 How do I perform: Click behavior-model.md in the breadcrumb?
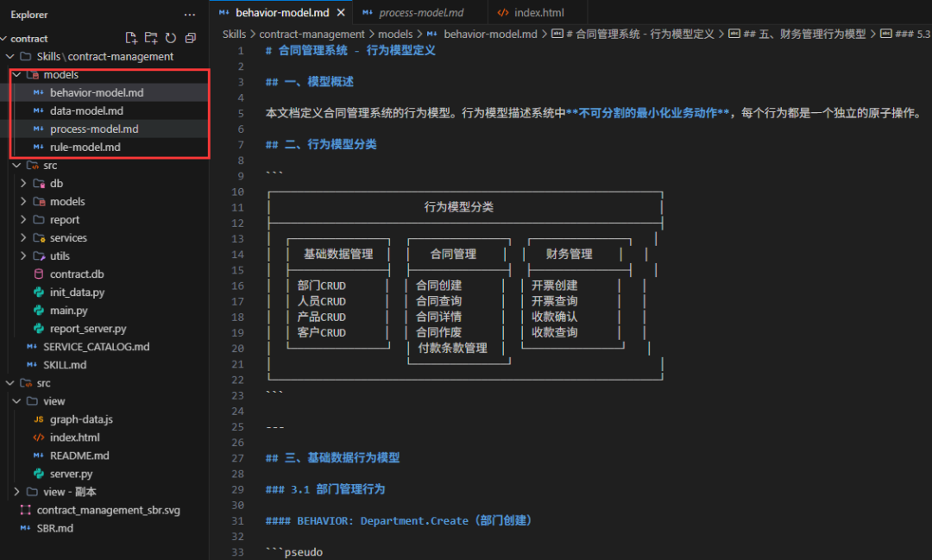[490, 35]
